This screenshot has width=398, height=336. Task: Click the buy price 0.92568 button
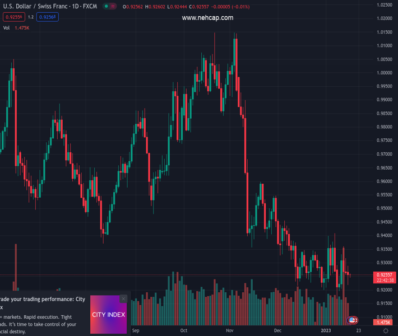[x=48, y=17]
